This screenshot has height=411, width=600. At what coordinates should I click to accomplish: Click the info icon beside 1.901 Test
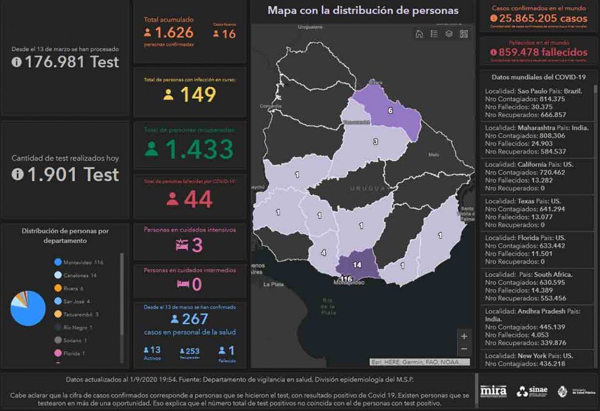(16, 175)
